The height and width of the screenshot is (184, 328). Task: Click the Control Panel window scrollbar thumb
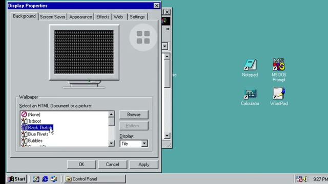coord(167,74)
